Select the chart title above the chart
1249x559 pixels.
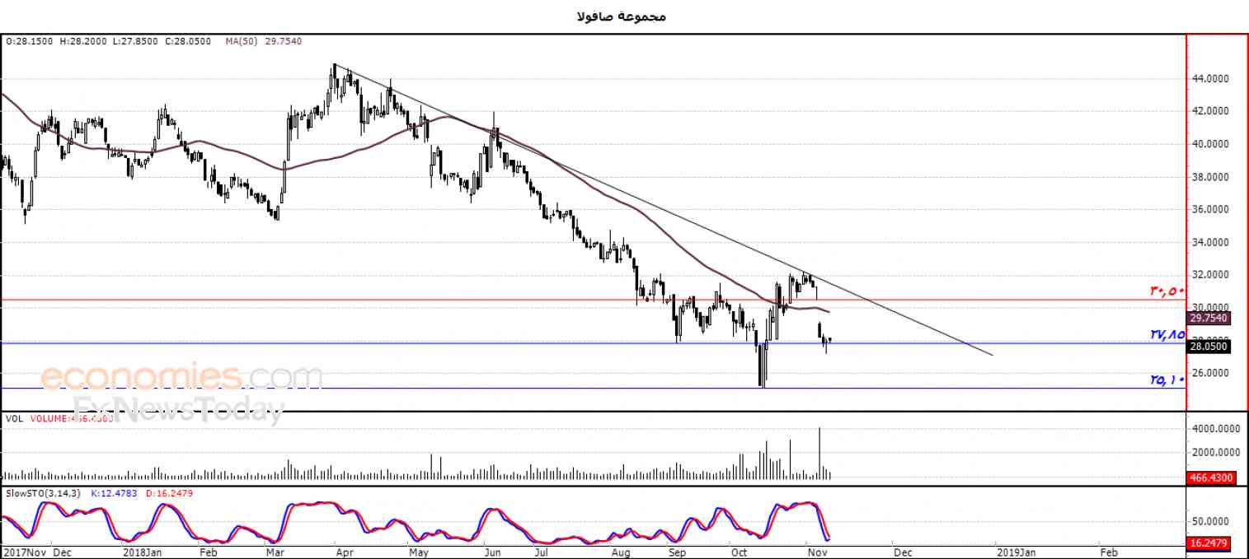click(623, 16)
